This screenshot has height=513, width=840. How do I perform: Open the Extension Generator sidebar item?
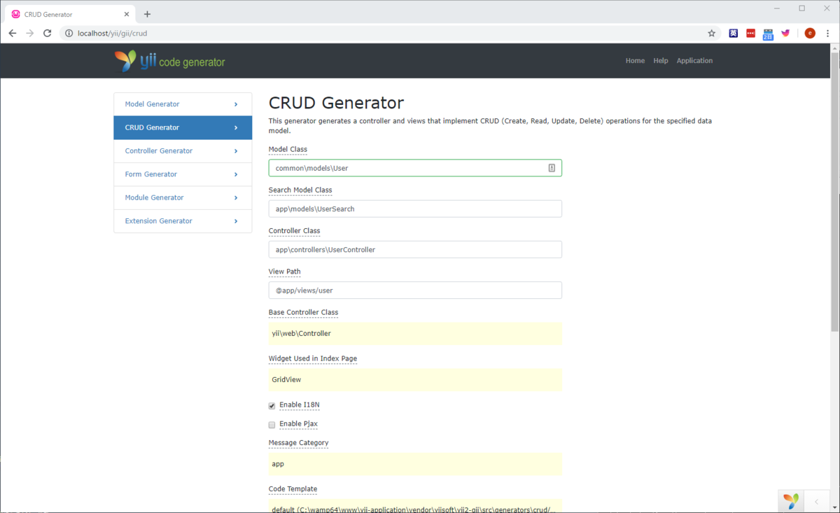click(x=183, y=221)
